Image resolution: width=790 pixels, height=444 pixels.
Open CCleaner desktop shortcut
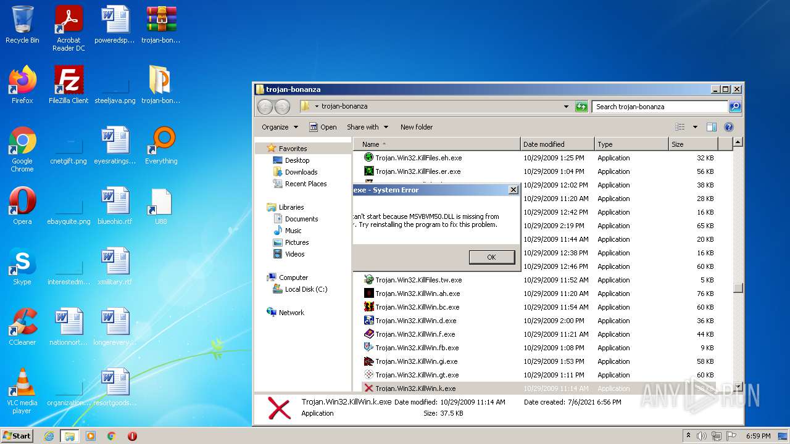[x=22, y=327]
